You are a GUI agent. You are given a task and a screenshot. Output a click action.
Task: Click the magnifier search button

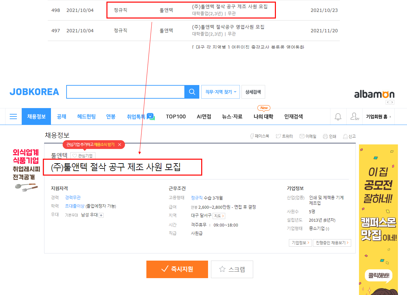tap(192, 92)
